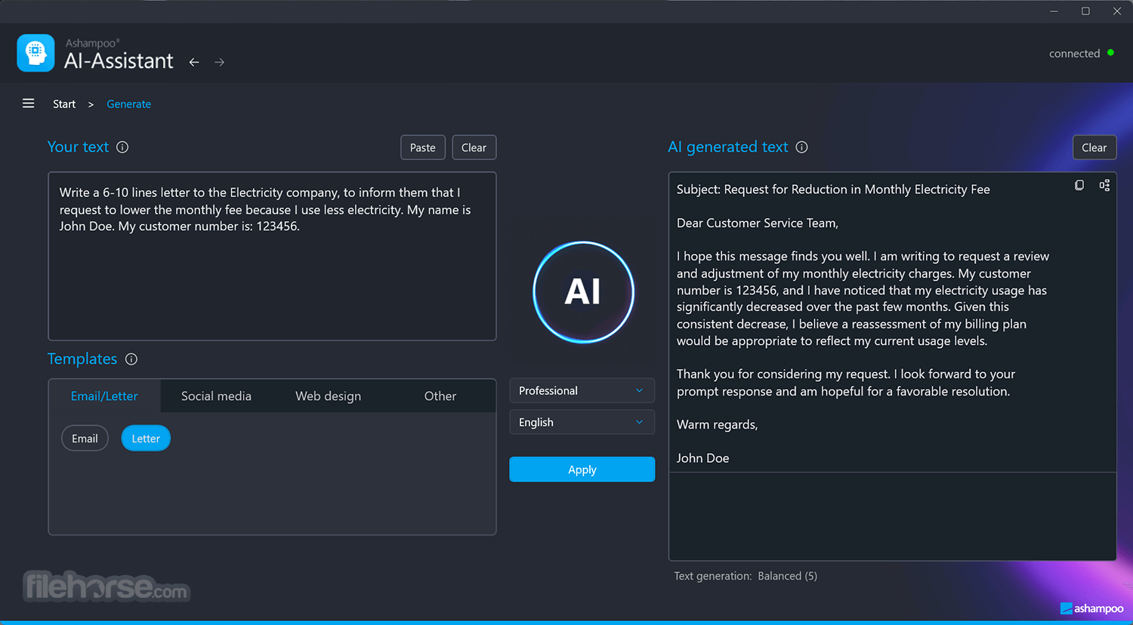Click the Ashampoo AI-Assistant logo icon
This screenshot has width=1133, height=625.
tap(36, 53)
